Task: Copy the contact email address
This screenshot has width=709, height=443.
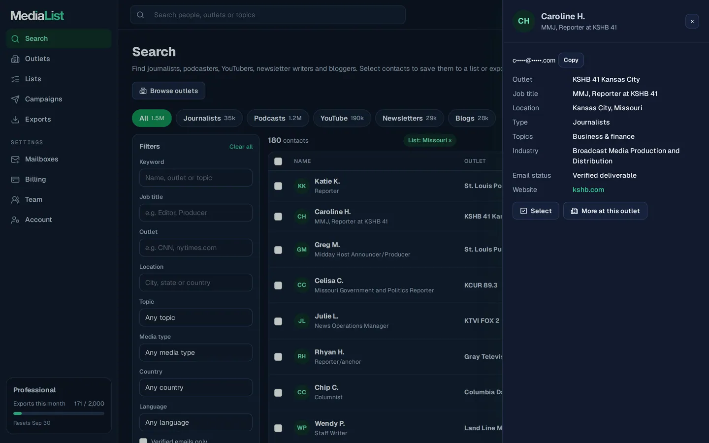Action: point(571,60)
